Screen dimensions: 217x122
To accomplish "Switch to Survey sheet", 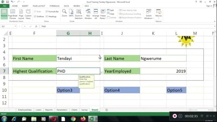I will [84, 110].
